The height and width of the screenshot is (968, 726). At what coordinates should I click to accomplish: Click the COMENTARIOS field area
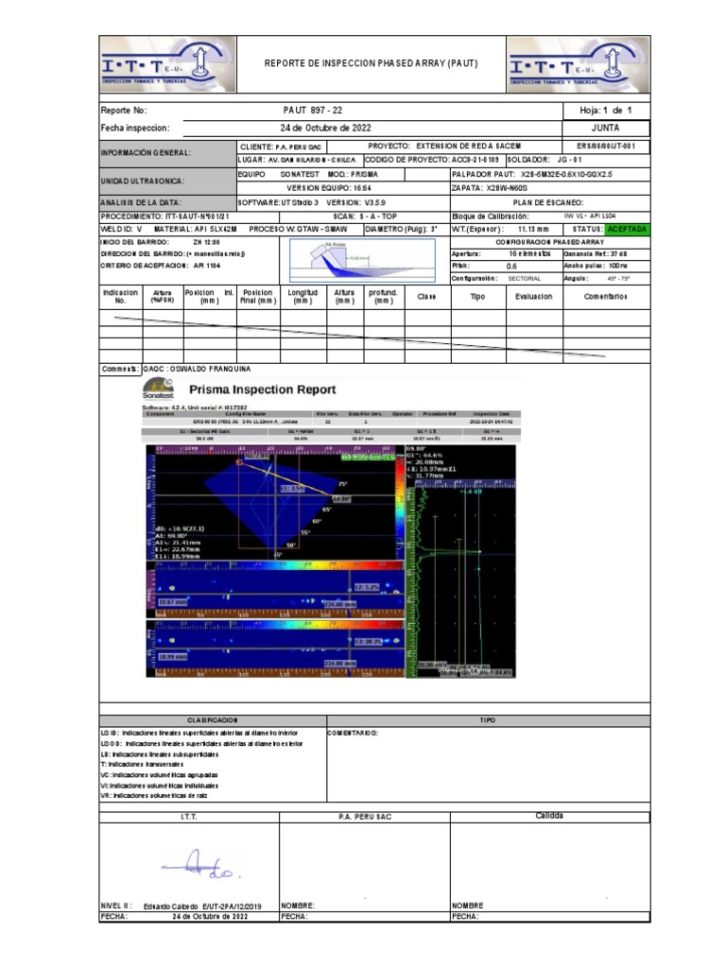pyautogui.click(x=489, y=764)
